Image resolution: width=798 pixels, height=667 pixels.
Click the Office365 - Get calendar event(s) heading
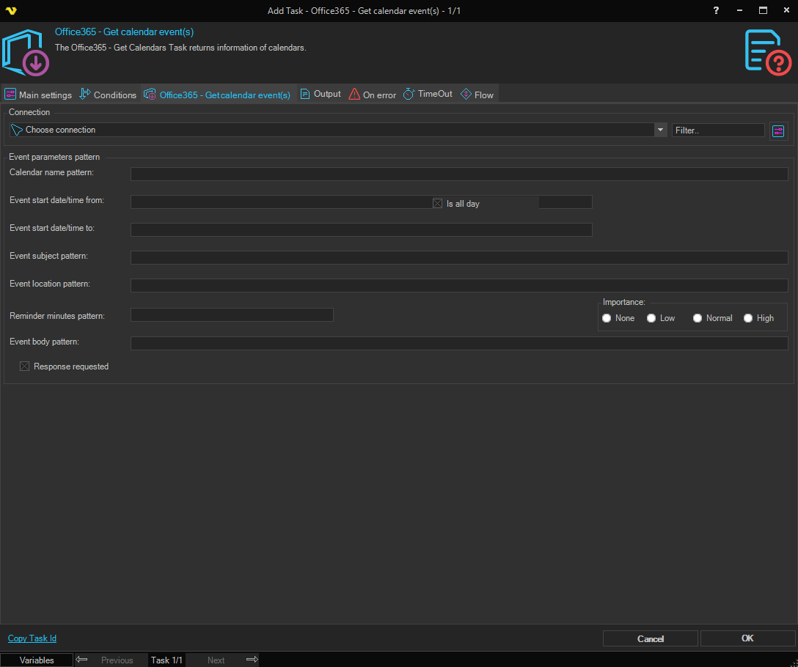point(124,32)
